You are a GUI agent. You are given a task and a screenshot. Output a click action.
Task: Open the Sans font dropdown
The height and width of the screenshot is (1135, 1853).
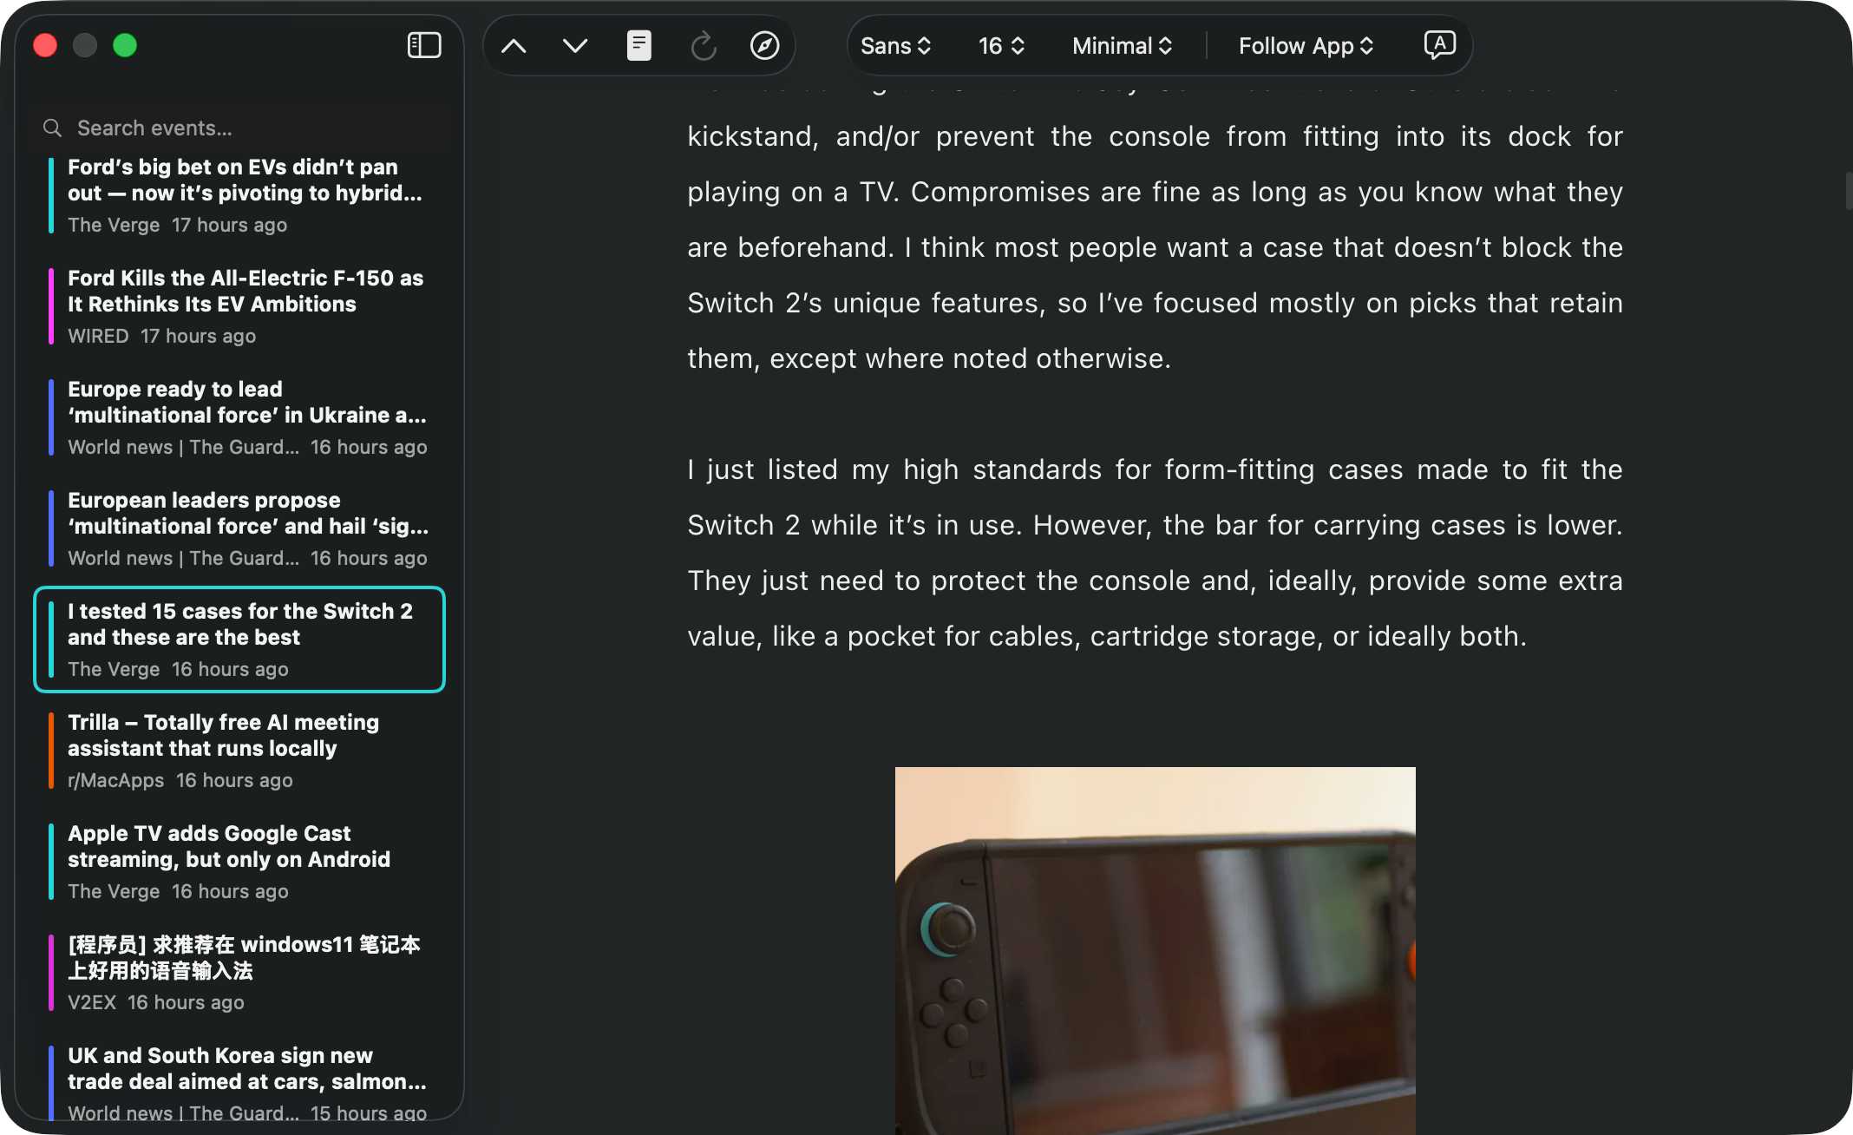click(896, 46)
